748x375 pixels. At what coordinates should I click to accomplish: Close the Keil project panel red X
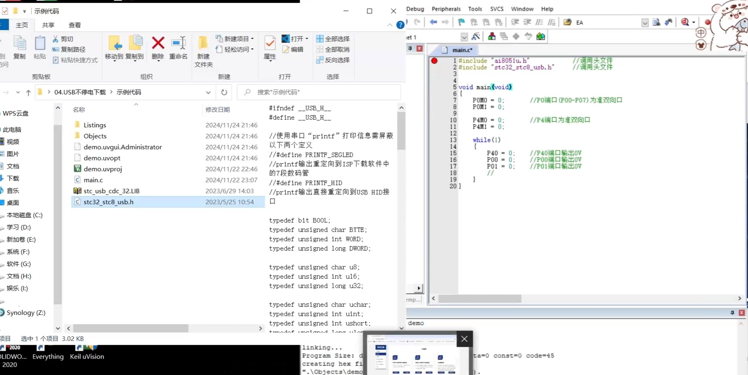click(x=420, y=48)
